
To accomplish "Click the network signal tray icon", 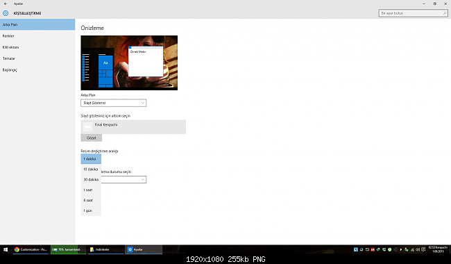I will tap(412, 249).
